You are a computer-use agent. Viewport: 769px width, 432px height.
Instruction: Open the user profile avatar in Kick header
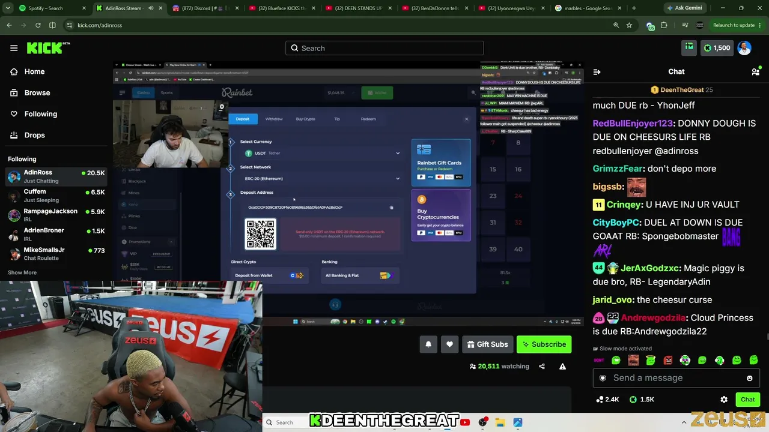pos(744,48)
